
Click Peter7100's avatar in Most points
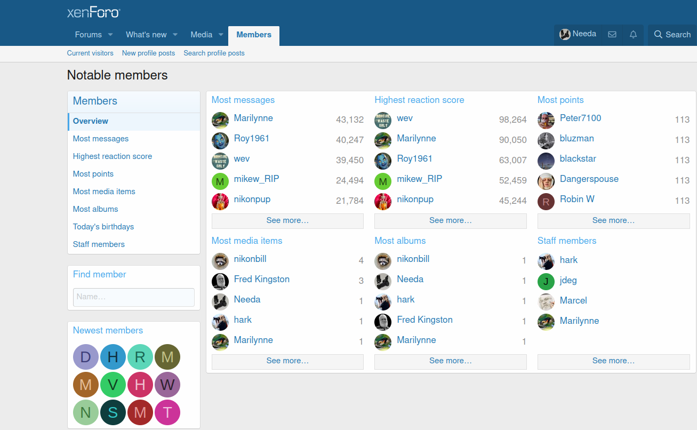[546, 120]
